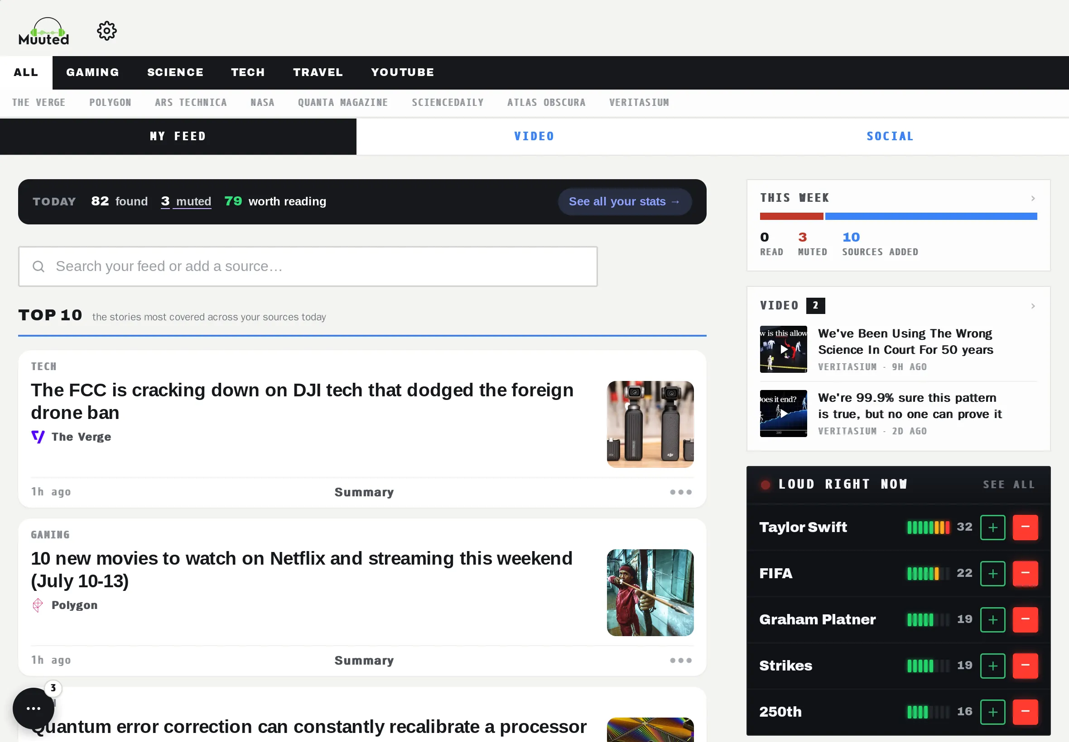Filter by ScienceDaily source

(x=448, y=102)
